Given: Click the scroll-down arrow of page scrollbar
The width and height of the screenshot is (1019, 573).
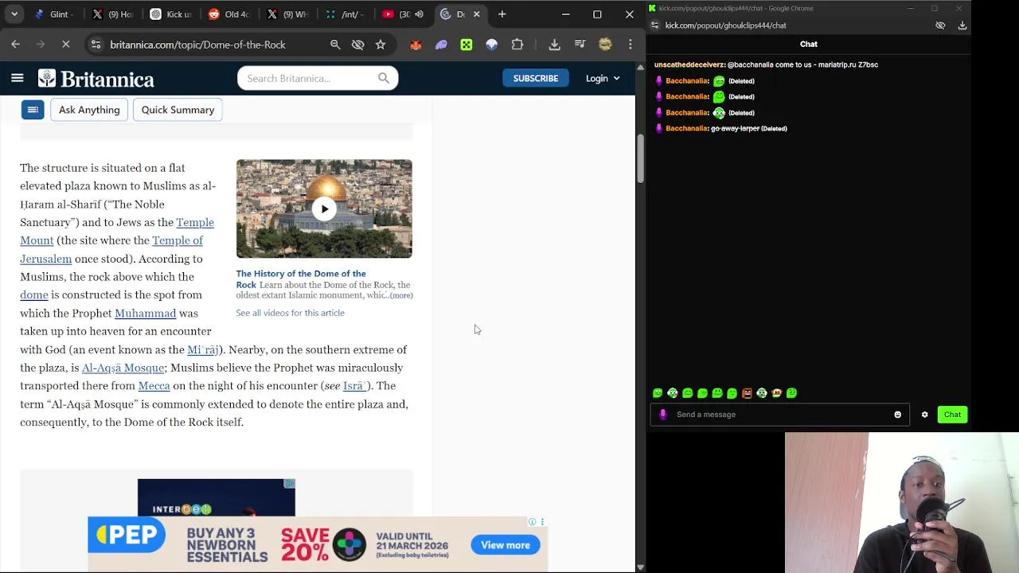Looking at the screenshot, I should [x=640, y=567].
